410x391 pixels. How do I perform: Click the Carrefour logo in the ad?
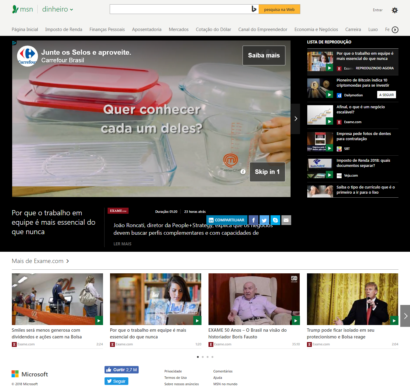click(x=27, y=56)
